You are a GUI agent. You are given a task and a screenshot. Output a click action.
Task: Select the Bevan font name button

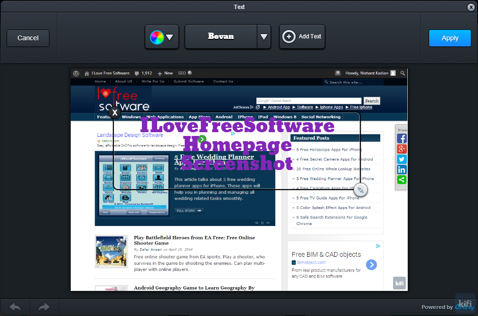pyautogui.click(x=221, y=36)
